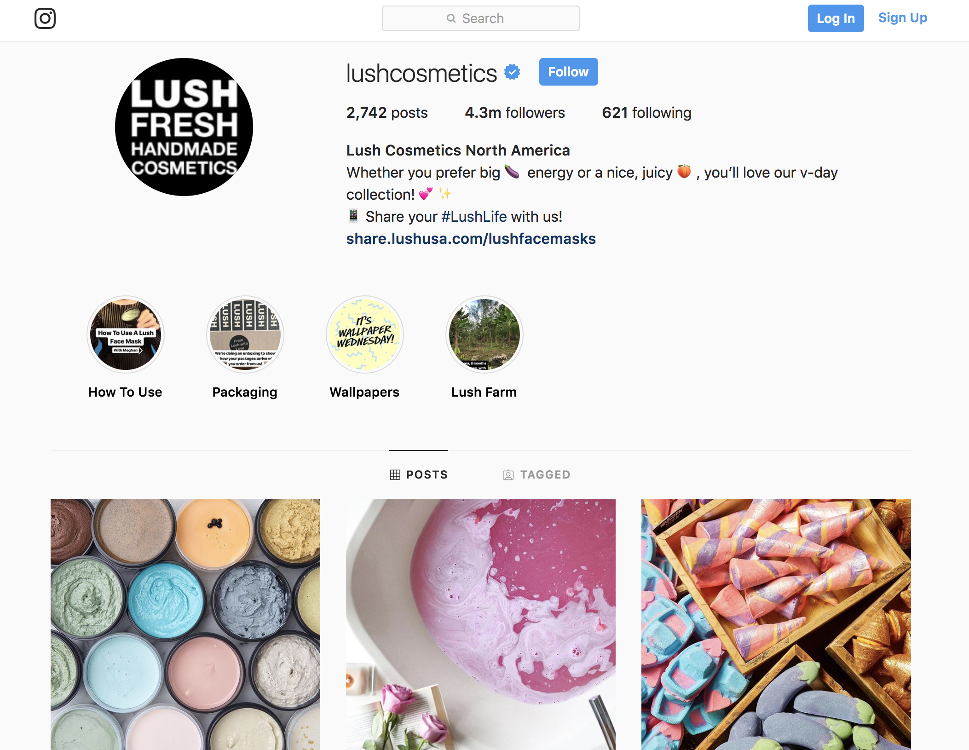Follow the lushcosmetics account
Image resolution: width=969 pixels, height=750 pixels.
click(x=569, y=72)
